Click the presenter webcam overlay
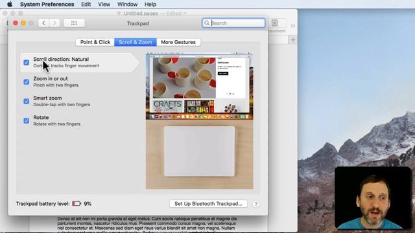The width and height of the screenshot is (415, 233). point(373,198)
